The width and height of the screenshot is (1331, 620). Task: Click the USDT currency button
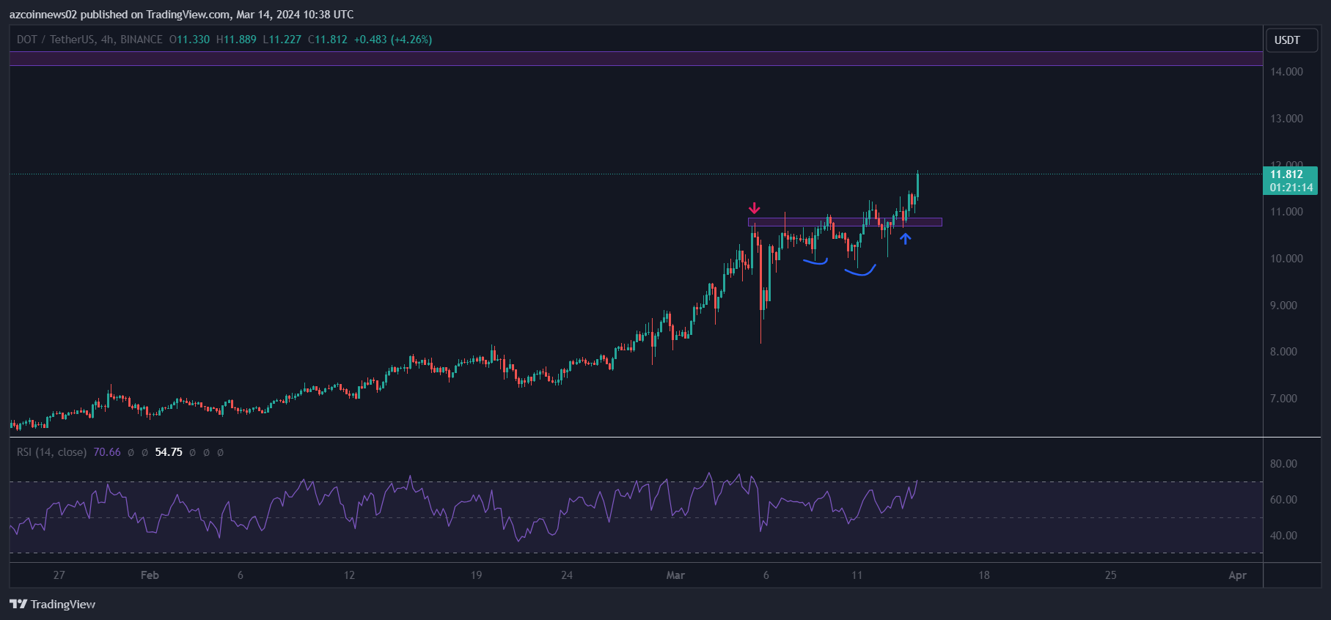click(x=1291, y=40)
